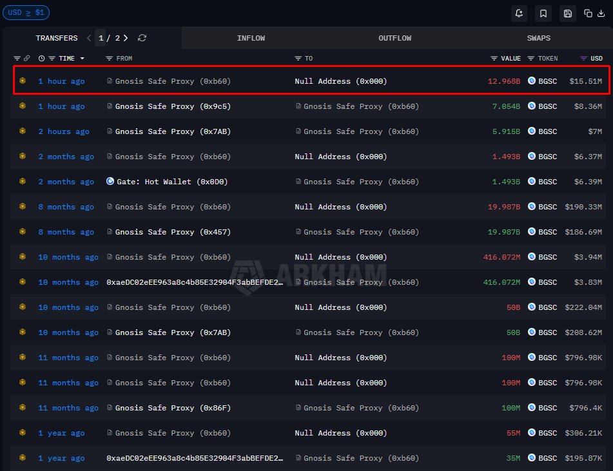
Task: Click the copy icon in top toolbar
Action: 588,13
